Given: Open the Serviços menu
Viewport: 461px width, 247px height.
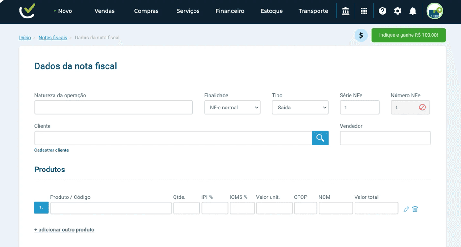Looking at the screenshot, I should pos(188,11).
